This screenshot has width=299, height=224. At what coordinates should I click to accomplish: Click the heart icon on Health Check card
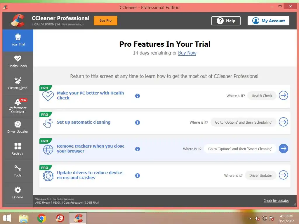[48, 96]
